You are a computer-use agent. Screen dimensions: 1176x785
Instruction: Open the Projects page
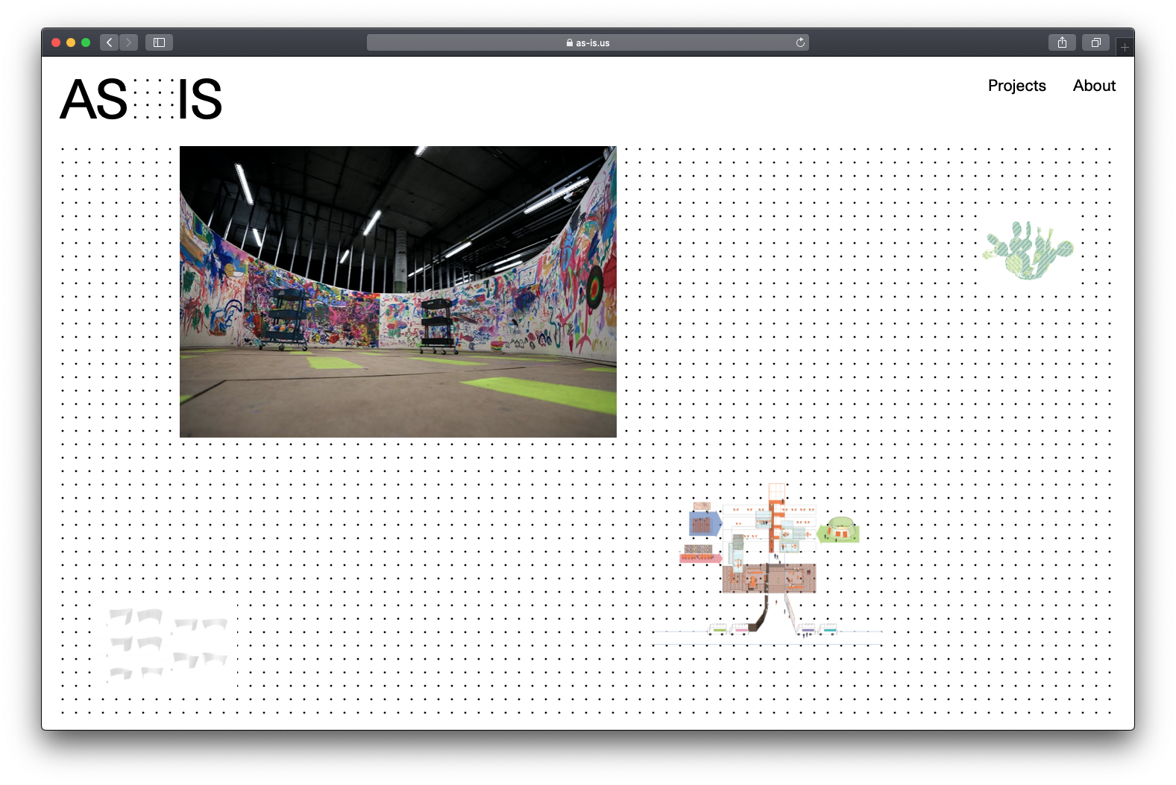coord(1016,86)
